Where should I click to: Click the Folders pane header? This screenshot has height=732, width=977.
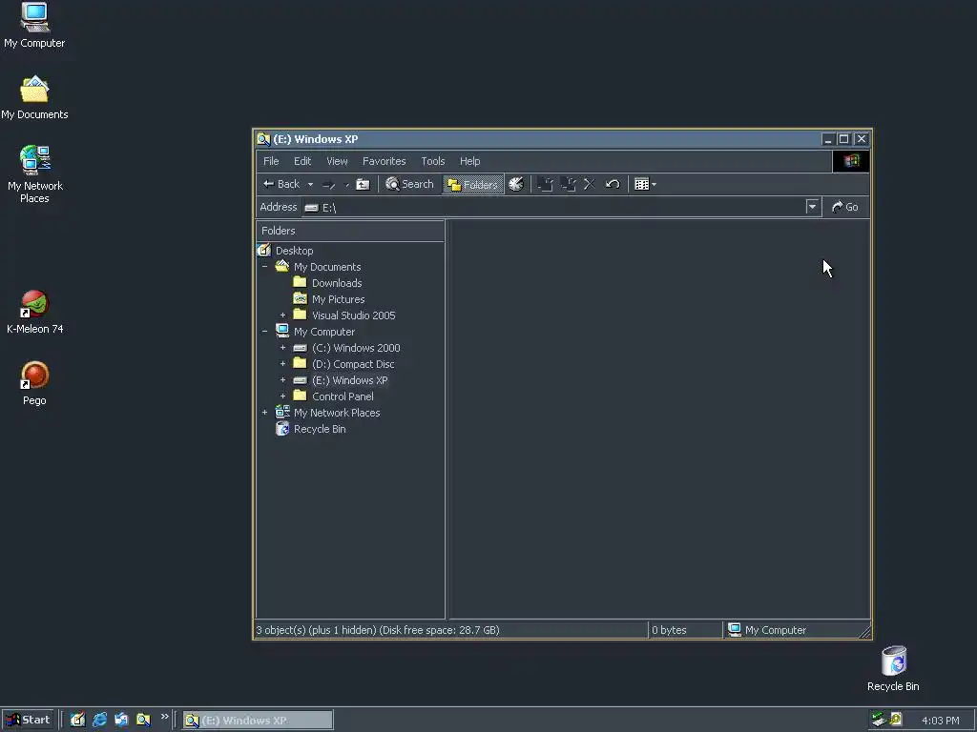(350, 231)
